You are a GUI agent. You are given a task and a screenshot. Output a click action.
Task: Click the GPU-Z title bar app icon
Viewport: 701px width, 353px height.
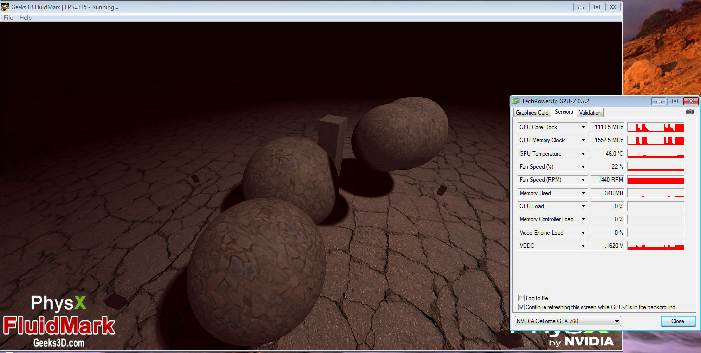click(x=516, y=101)
